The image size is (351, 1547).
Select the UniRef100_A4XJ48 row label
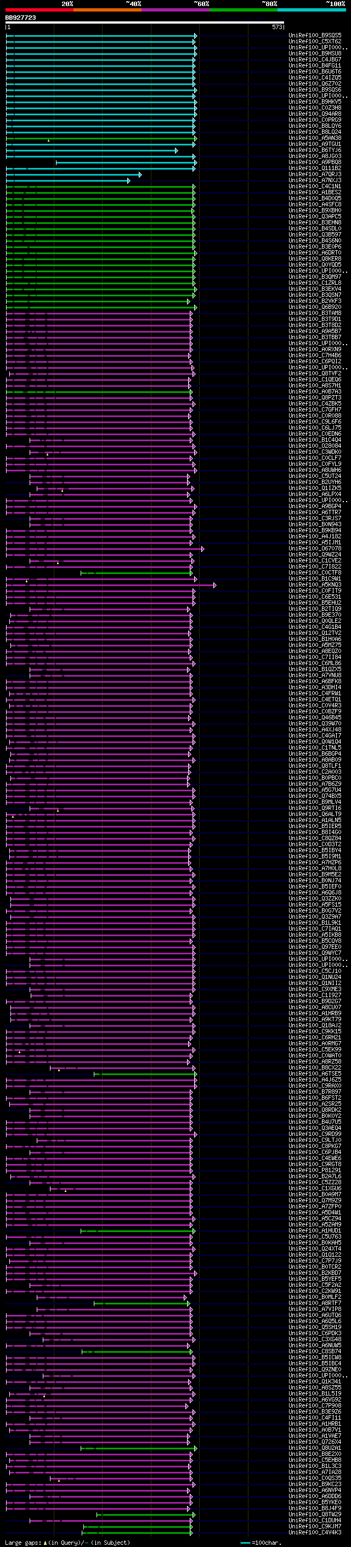(315, 730)
